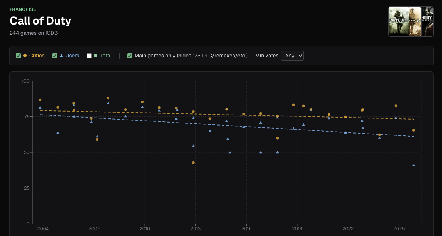
Task: Select the highest critics dot near late 2007
Action: coord(108,98)
